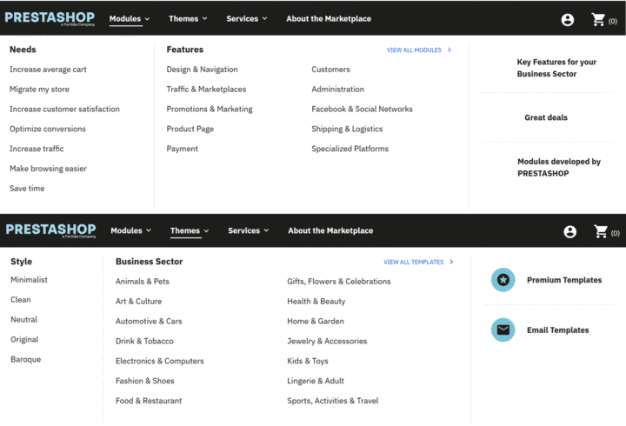This screenshot has height=426, width=626.
Task: Choose Original style
Action: tap(24, 340)
